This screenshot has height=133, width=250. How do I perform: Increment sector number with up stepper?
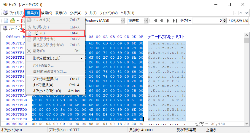tap(225, 19)
